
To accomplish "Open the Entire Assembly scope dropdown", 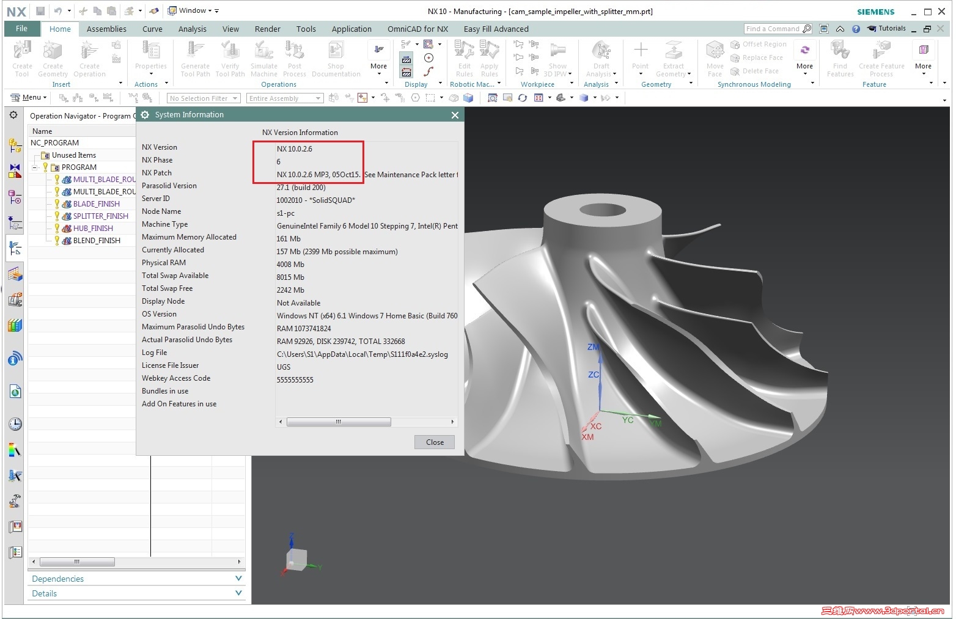I will (x=284, y=98).
